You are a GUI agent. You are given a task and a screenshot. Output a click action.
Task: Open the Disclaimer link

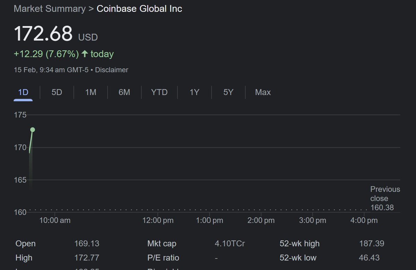point(112,70)
